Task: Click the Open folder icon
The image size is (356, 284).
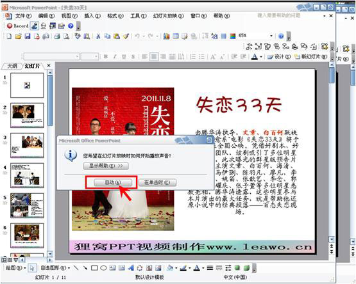Action: pyautogui.click(x=18, y=36)
